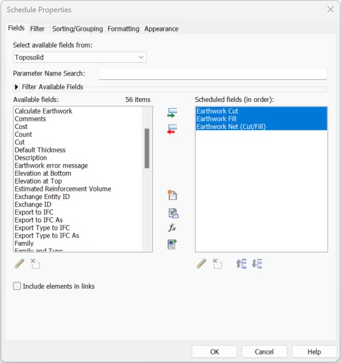Click the Remove parameter red arrow icon
The height and width of the screenshot is (363, 341).
[x=172, y=129]
